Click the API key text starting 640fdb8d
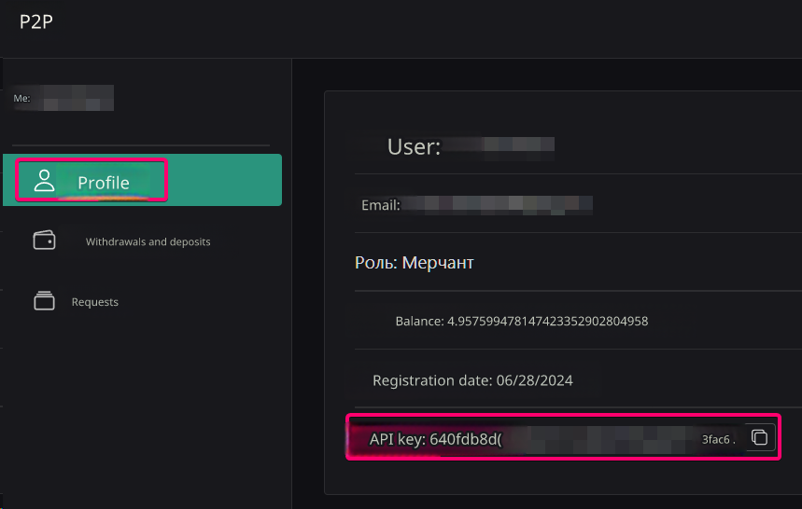 click(x=435, y=438)
